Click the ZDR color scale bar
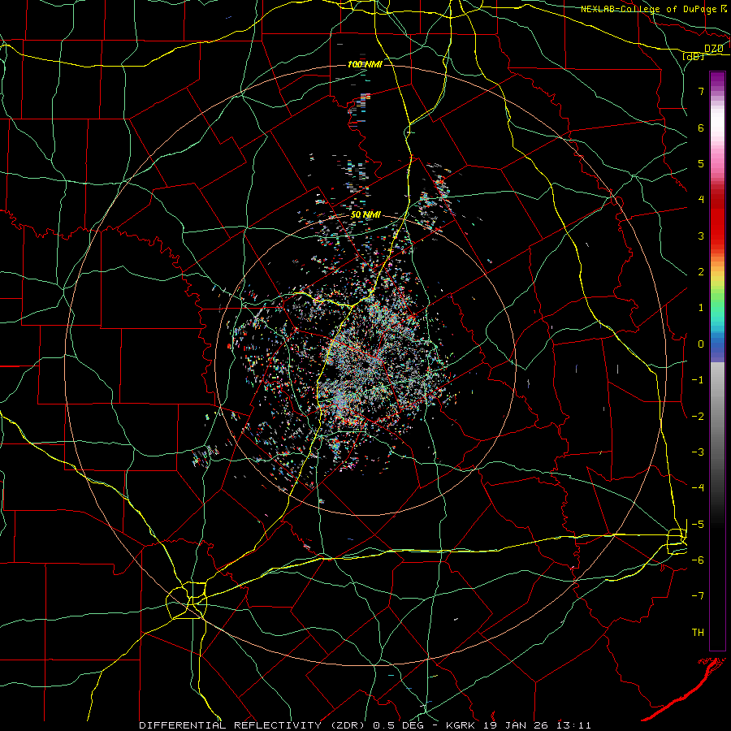This screenshot has height=731, width=731. click(717, 361)
